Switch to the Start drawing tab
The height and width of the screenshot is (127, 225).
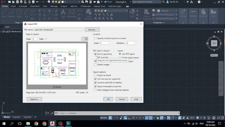7,27
